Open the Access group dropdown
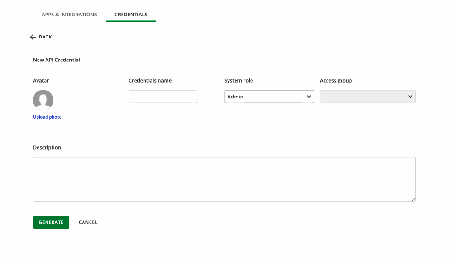Image resolution: width=449 pixels, height=257 pixels. click(364, 97)
